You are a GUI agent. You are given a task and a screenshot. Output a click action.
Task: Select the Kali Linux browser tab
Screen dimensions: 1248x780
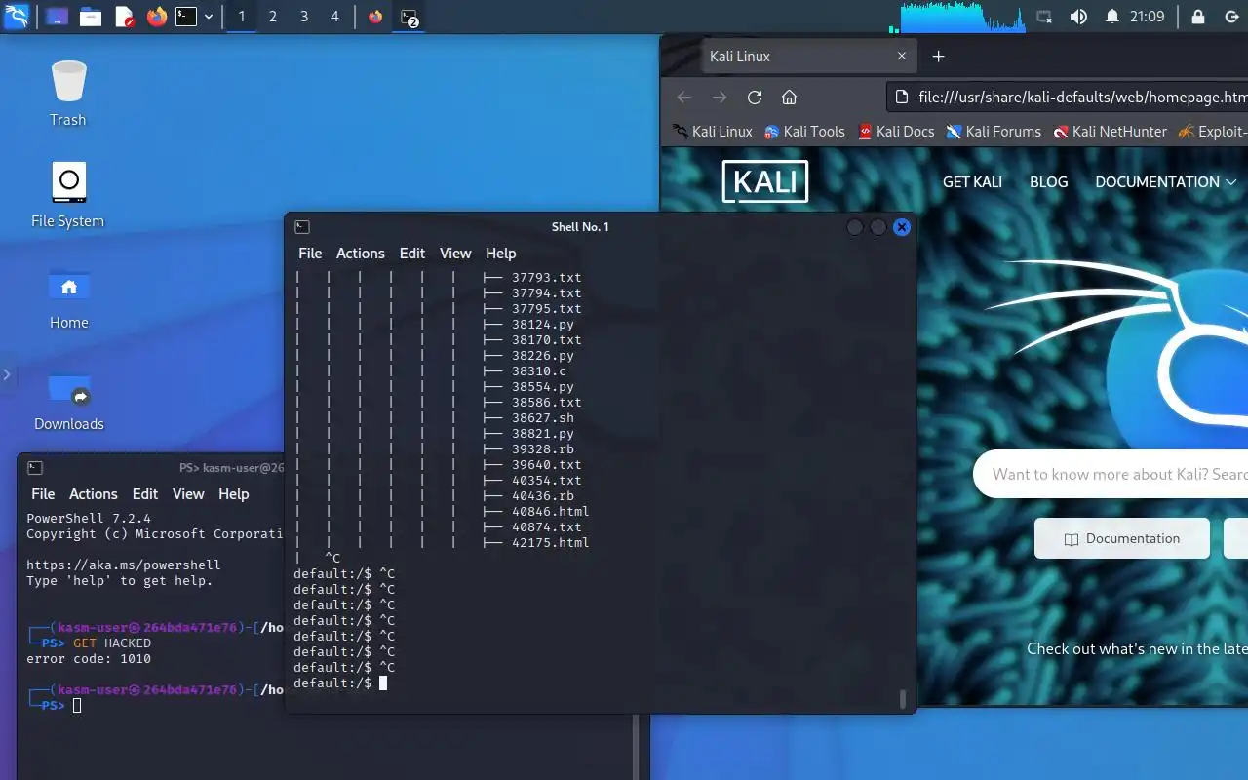click(809, 57)
